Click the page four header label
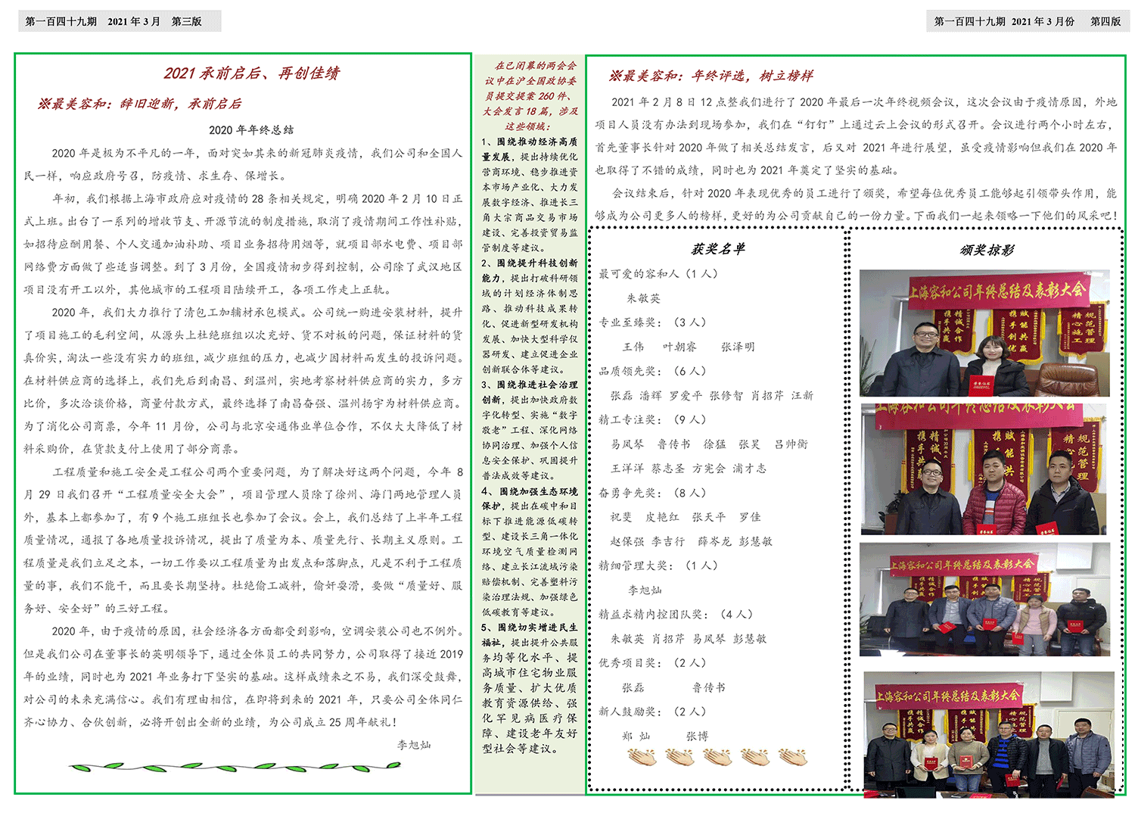Screen dimensions: 1135x816 point(1028,21)
